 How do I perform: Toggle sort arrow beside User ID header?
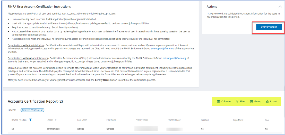(56, 120)
